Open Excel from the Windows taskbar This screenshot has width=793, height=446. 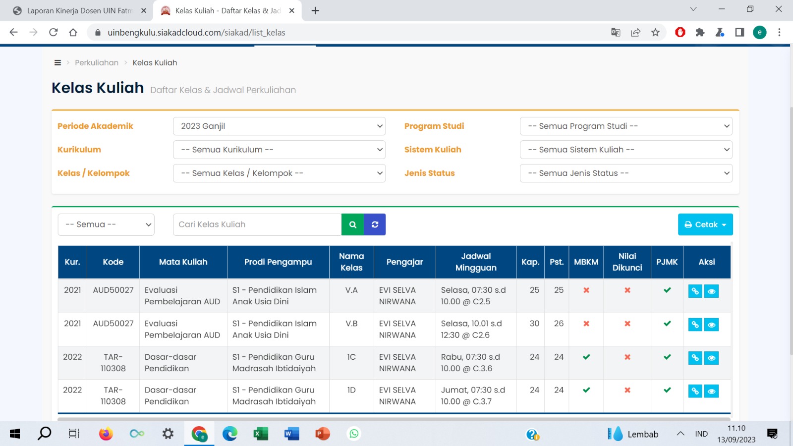pos(260,434)
